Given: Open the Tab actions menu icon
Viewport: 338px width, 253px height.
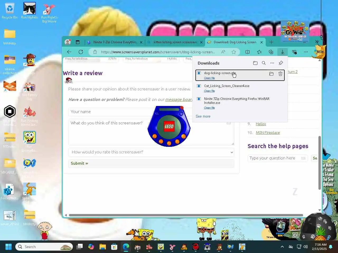Looking at the screenshot, I should 78,42.
